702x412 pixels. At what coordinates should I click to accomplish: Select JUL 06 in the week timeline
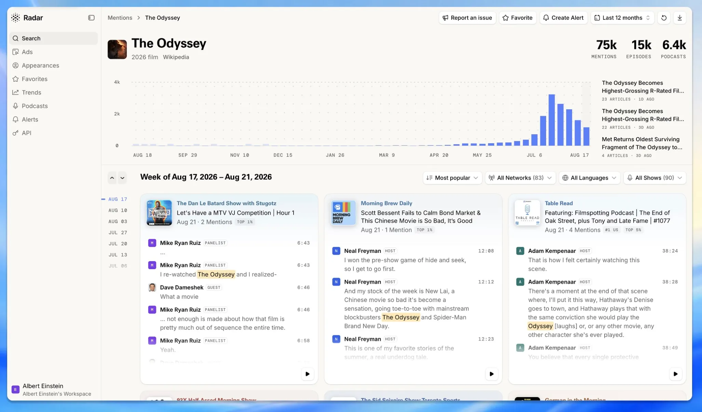pos(118,266)
